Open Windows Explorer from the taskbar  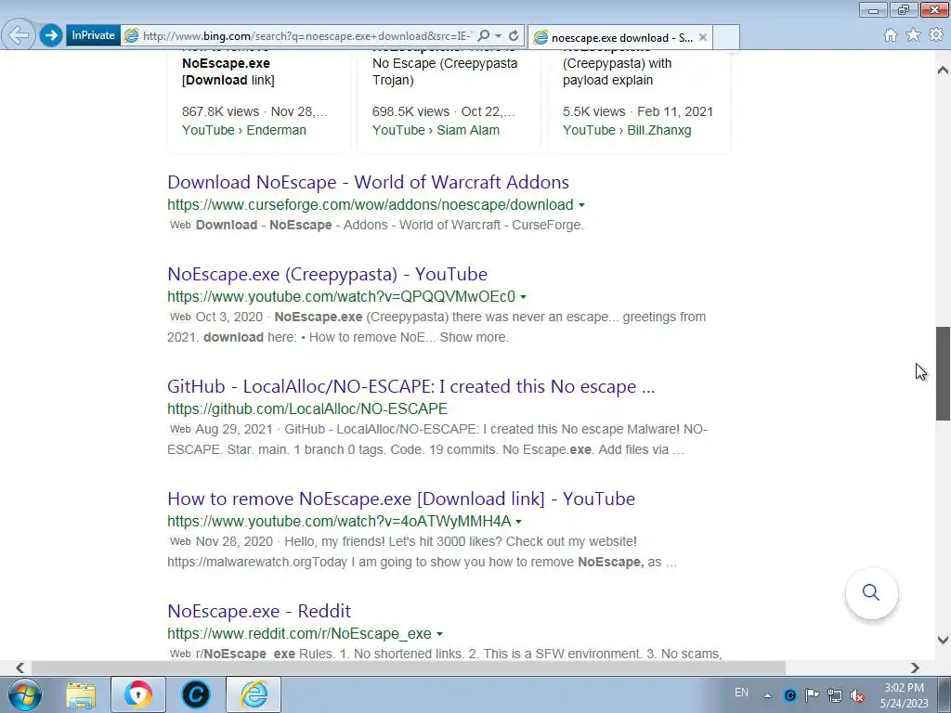81,694
